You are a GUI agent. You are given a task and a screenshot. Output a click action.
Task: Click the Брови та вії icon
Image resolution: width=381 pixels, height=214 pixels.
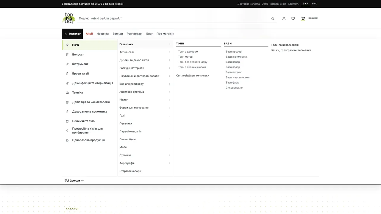coord(67,73)
